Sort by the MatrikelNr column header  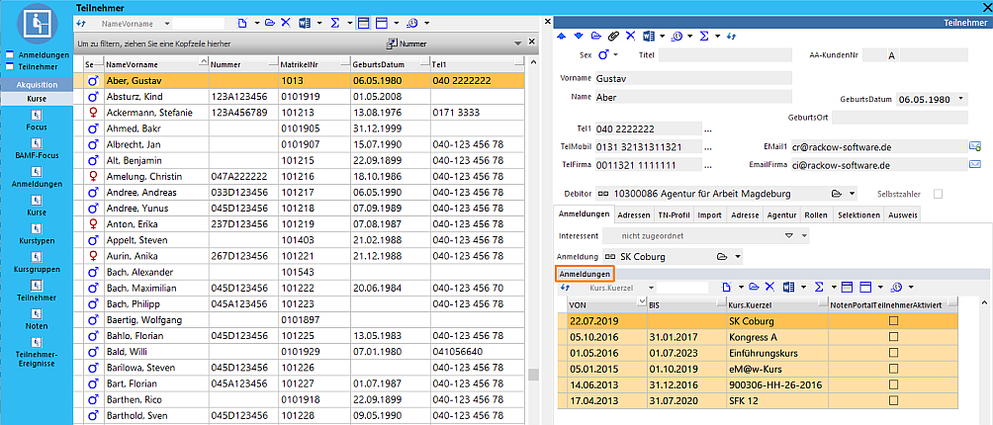[315, 64]
